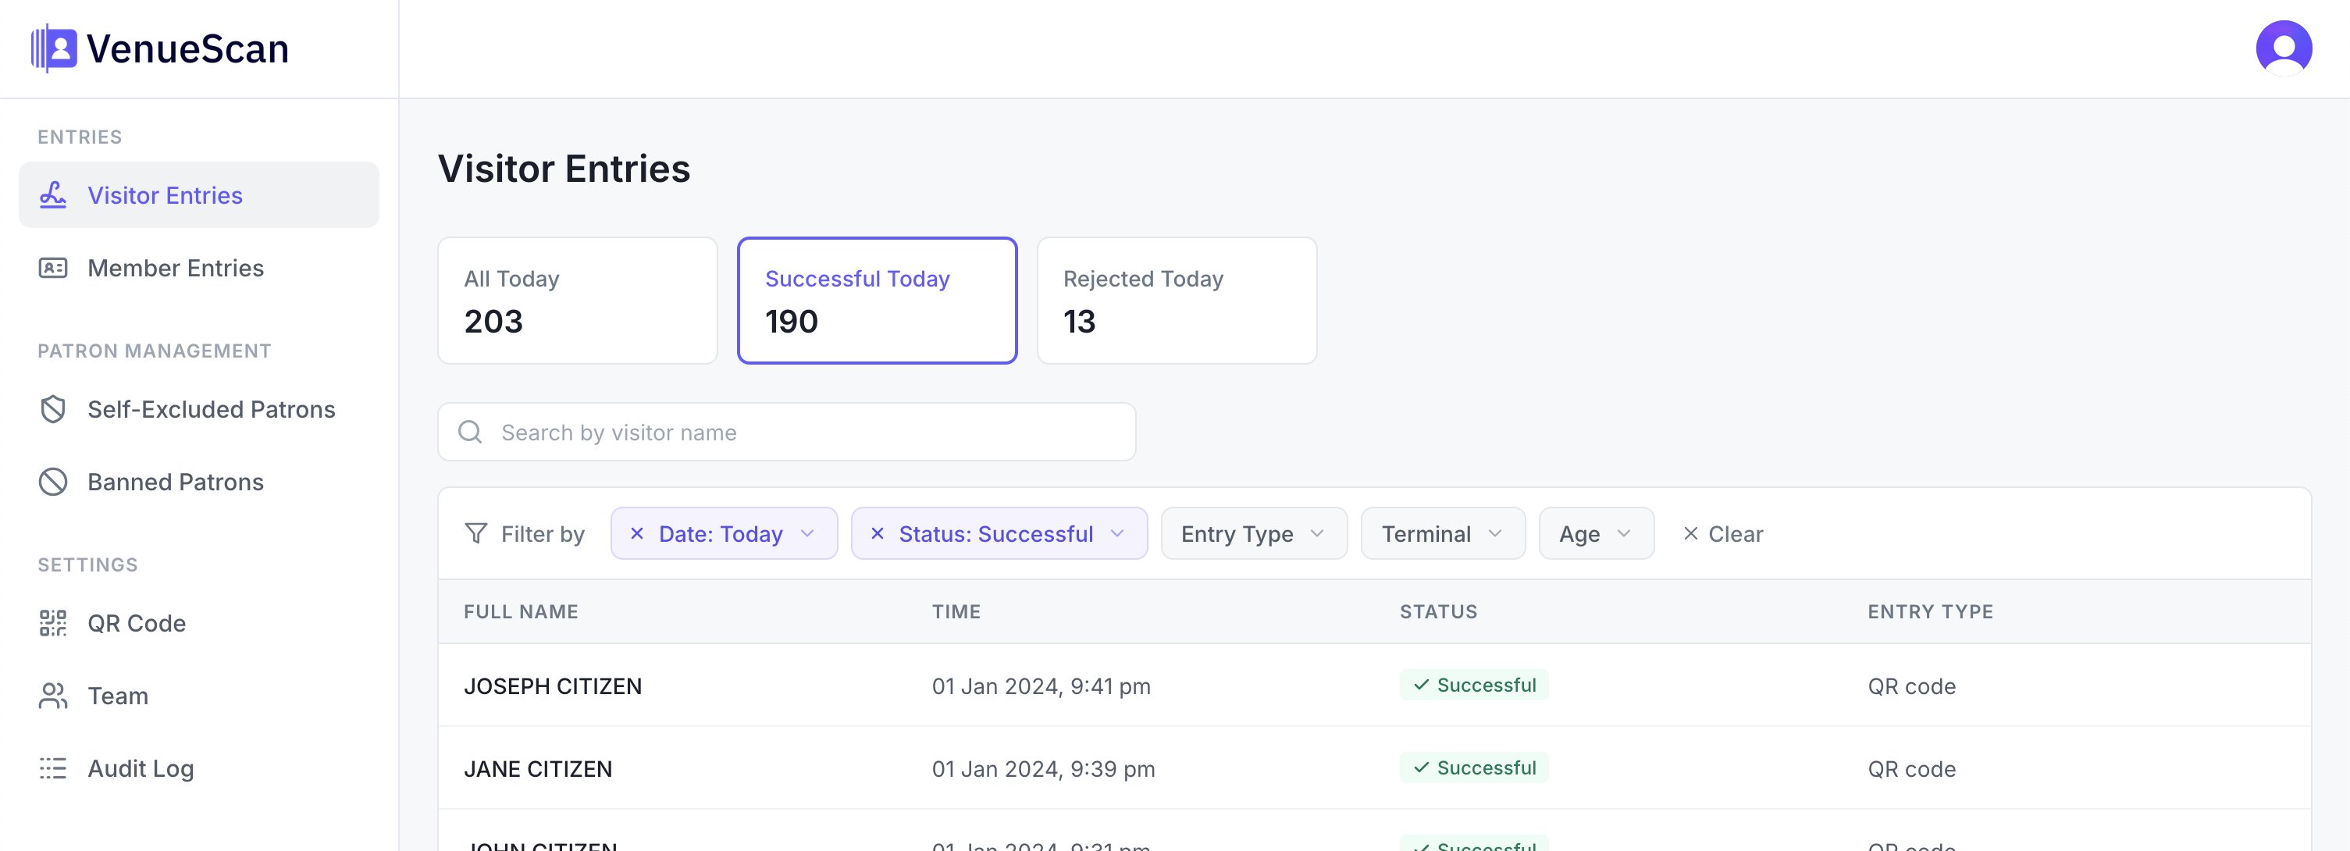Open the Entry Type filter dropdown
2350x851 pixels.
1253,533
